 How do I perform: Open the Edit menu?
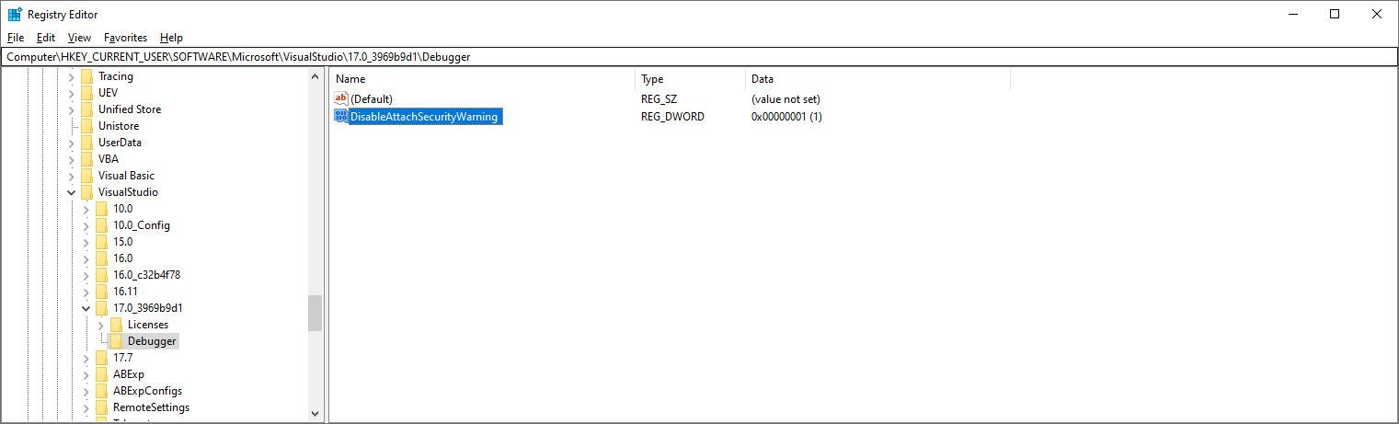tap(46, 38)
